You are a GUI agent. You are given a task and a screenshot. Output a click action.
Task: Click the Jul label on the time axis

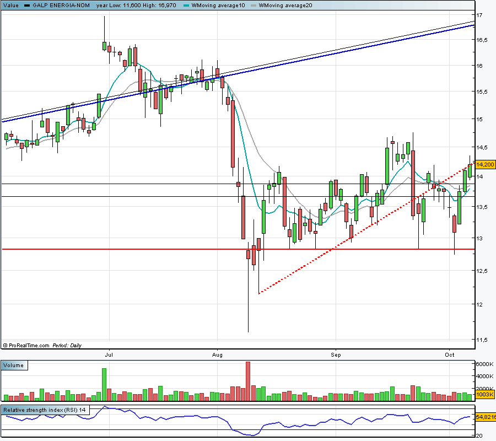[109, 354]
